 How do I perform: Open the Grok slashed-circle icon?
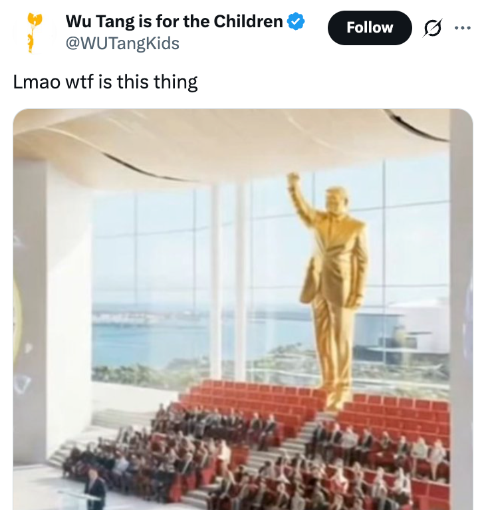433,28
